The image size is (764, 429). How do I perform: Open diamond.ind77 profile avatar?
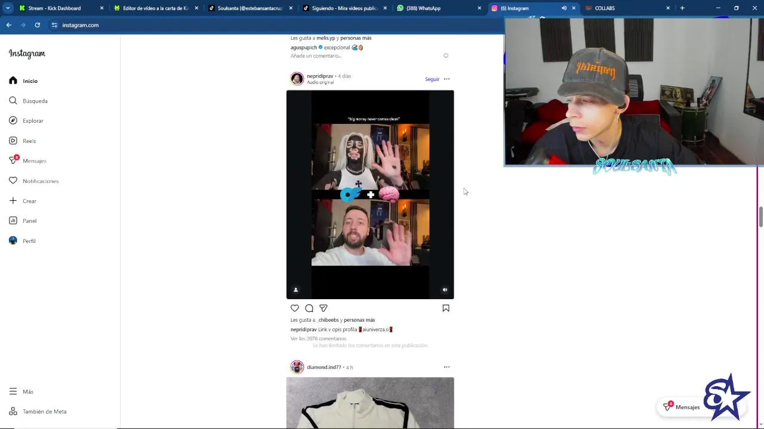297,367
